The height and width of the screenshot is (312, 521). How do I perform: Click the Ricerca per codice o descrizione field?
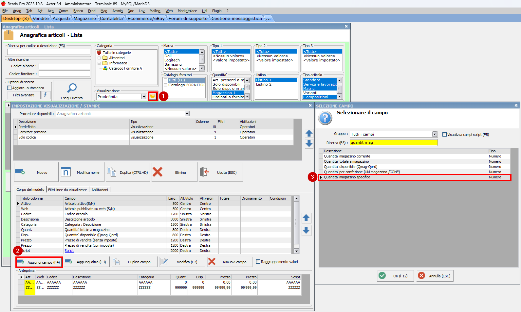click(48, 52)
